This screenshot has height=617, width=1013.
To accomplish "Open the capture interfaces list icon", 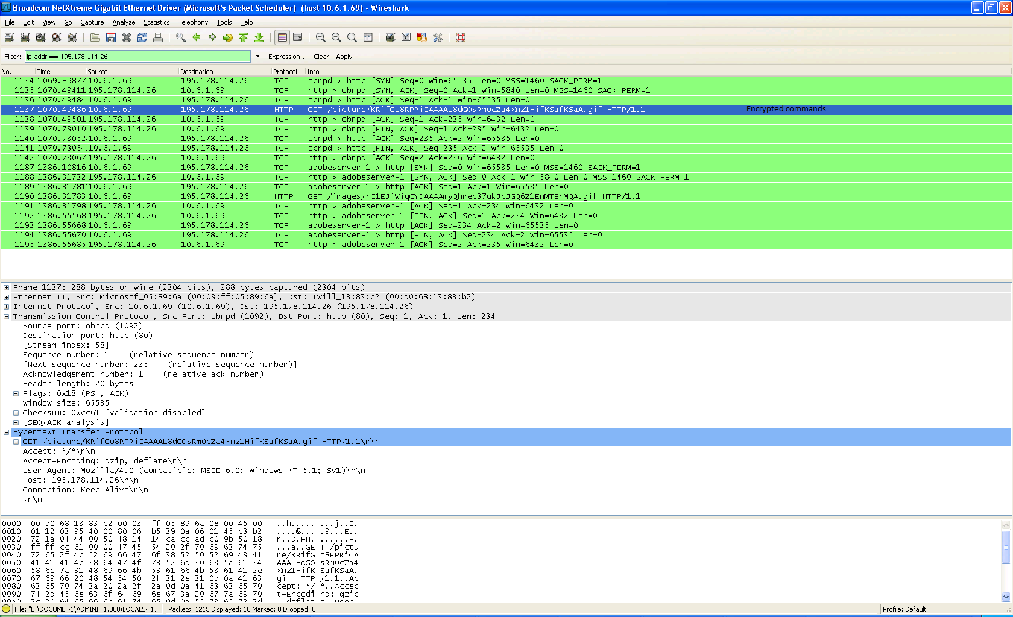I will pyautogui.click(x=9, y=37).
